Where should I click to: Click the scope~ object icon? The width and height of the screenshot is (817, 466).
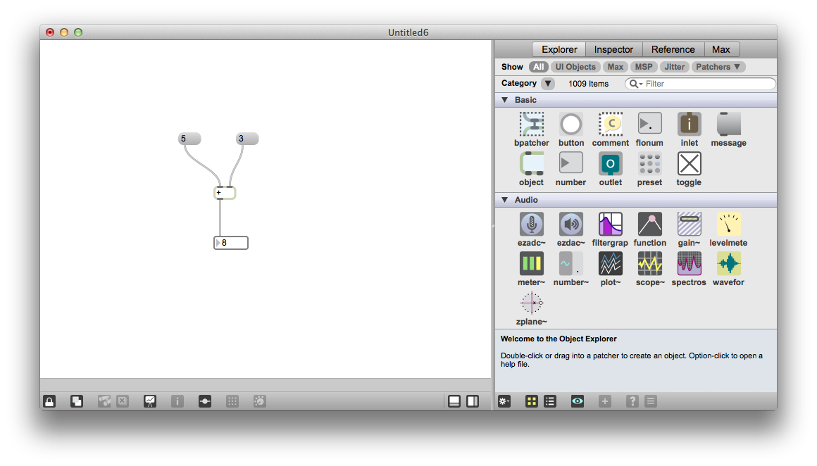point(650,263)
